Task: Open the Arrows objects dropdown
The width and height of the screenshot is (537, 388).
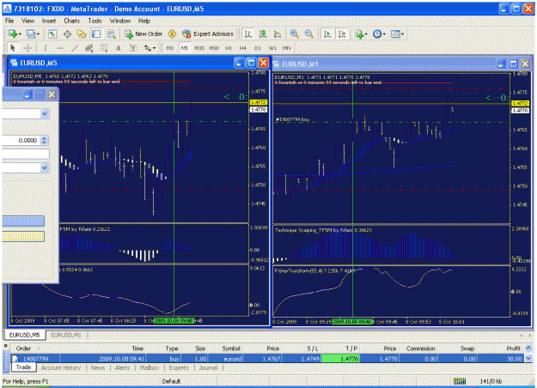Action: click(x=150, y=48)
